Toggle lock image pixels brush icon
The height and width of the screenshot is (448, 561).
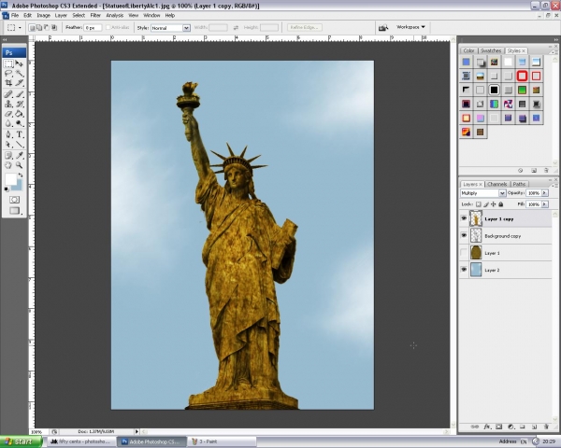point(486,204)
